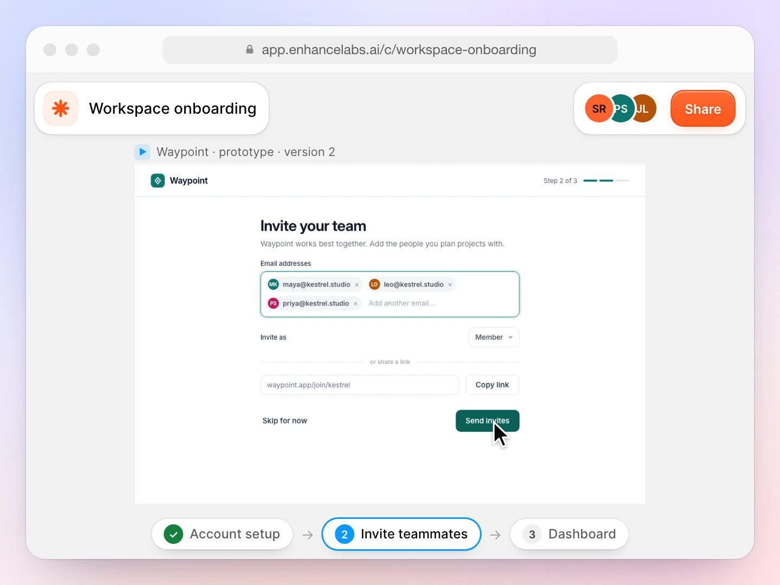Click the waypoint.app/join/kestrel link field

(x=360, y=385)
